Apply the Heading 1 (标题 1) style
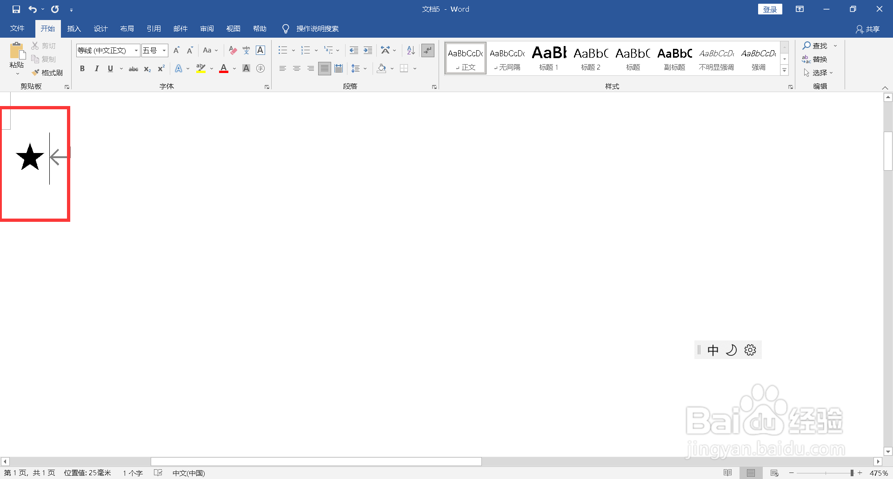This screenshot has width=893, height=479. [549, 58]
